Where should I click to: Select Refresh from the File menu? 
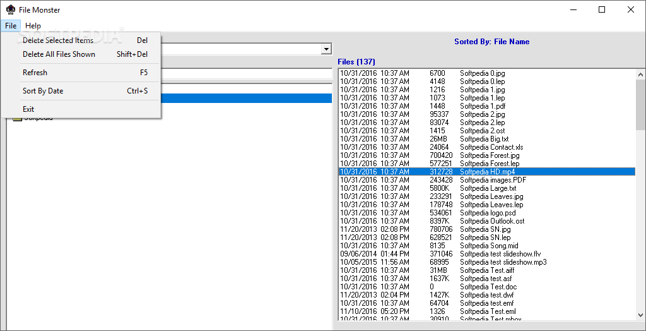[x=81, y=73]
